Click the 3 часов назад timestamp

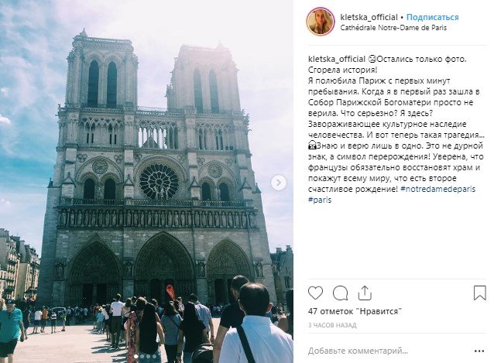click(330, 326)
